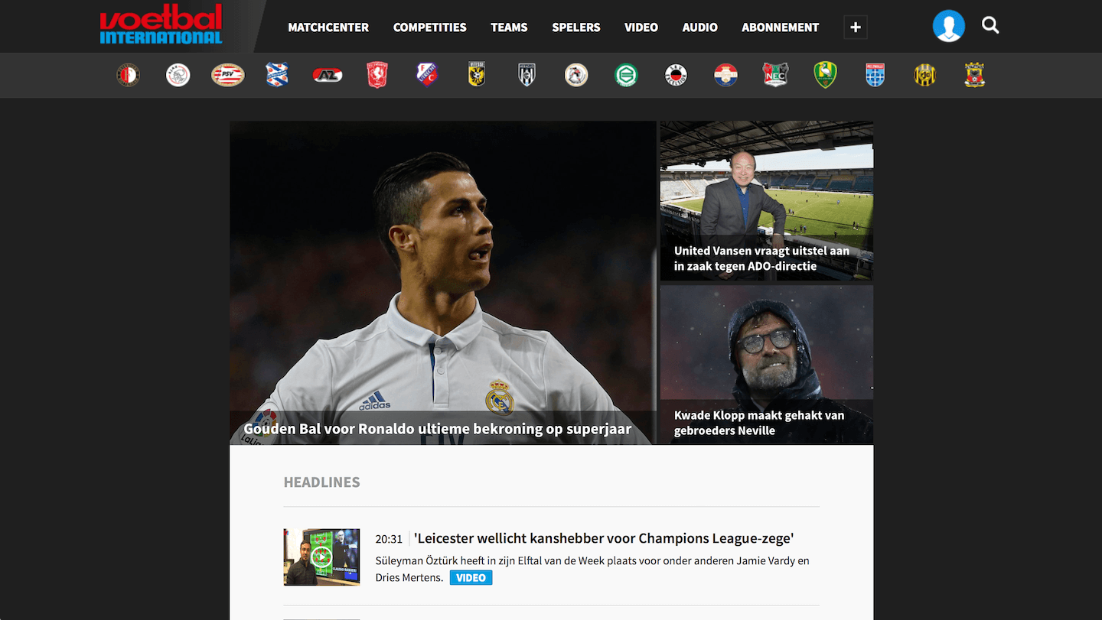This screenshot has width=1102, height=620.
Task: Open the Excelsior club logo
Action: [x=676, y=75]
